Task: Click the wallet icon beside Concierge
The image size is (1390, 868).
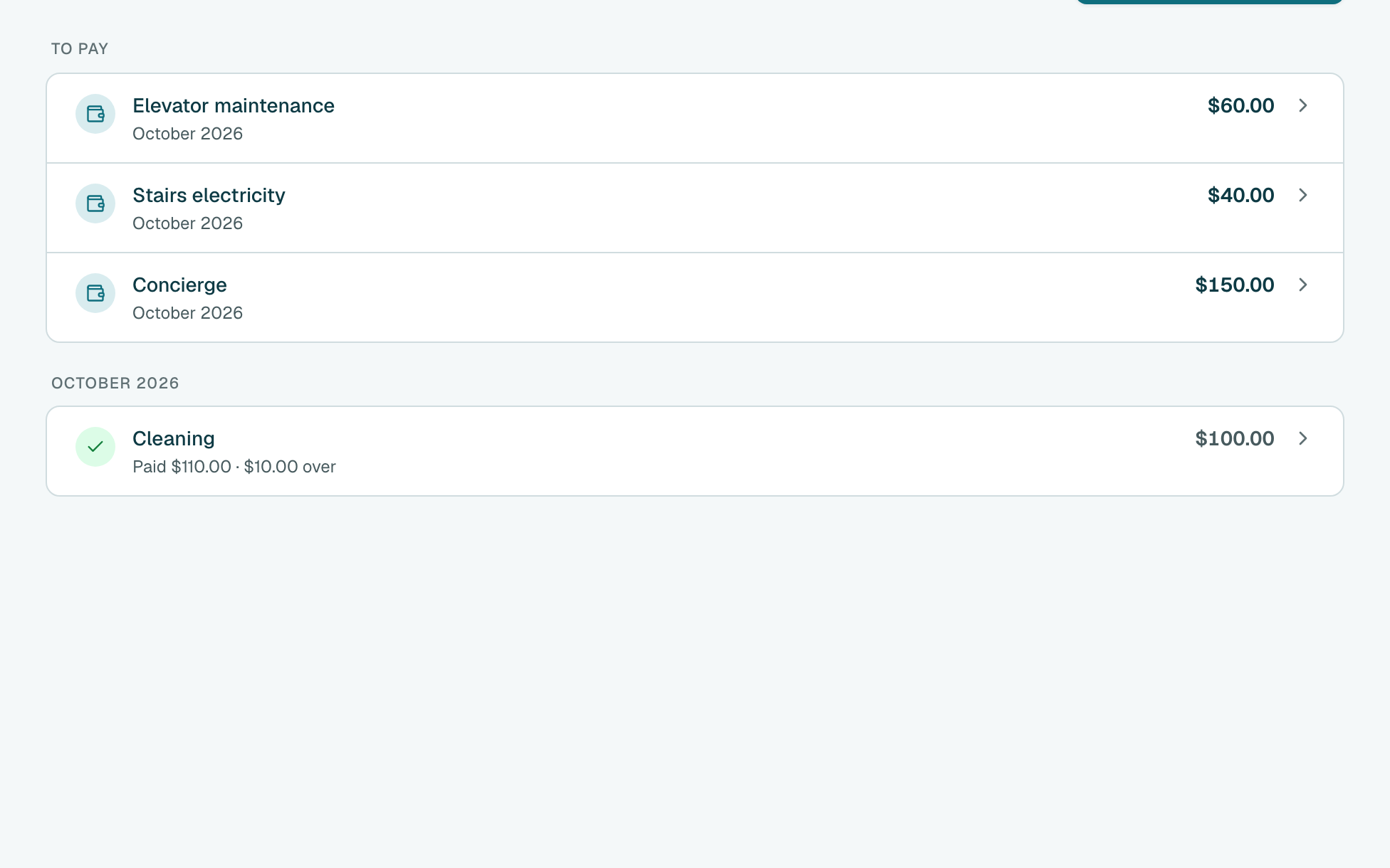Action: (95, 293)
